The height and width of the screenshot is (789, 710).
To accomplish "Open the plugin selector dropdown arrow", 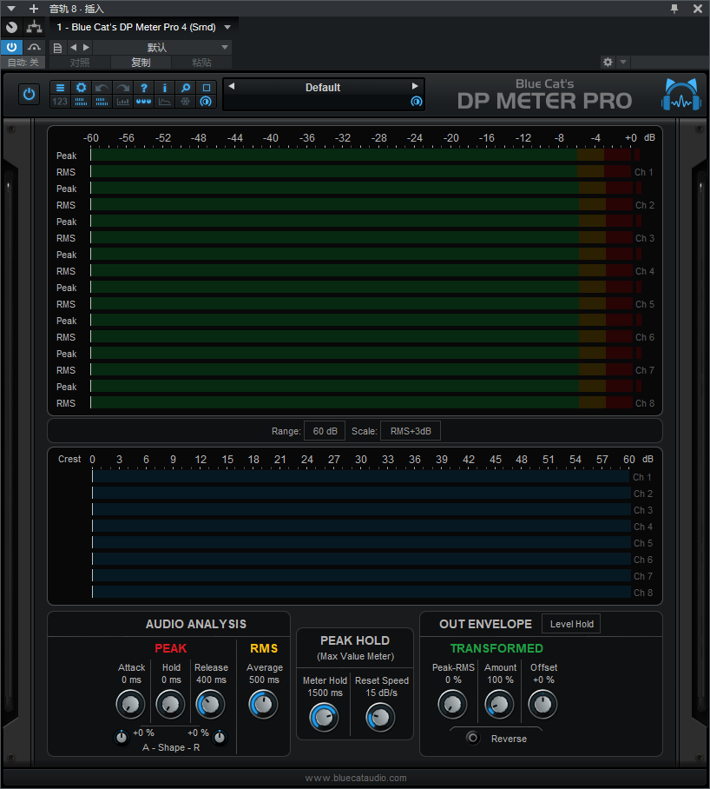I will point(227,27).
